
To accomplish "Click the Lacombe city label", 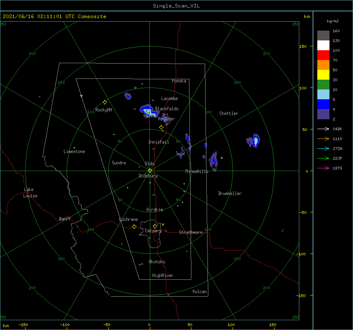I will click(169, 98).
